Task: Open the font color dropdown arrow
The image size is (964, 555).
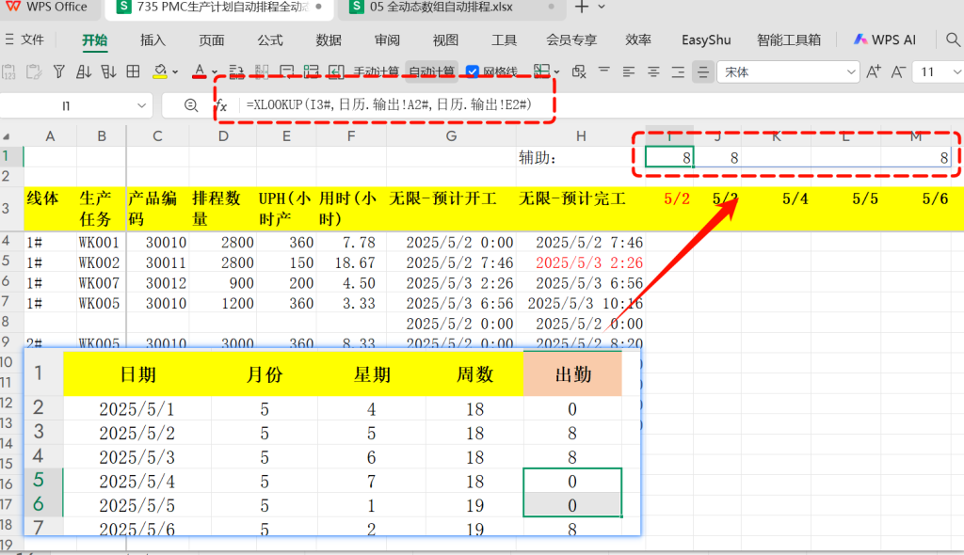Action: [214, 72]
